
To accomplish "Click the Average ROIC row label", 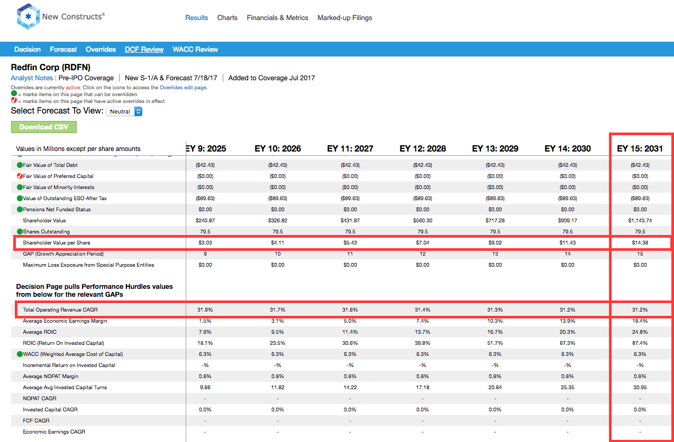I will click(x=40, y=332).
